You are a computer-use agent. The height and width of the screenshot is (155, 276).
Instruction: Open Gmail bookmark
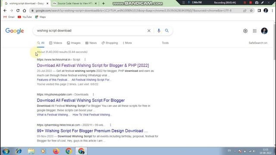coord(9,17)
